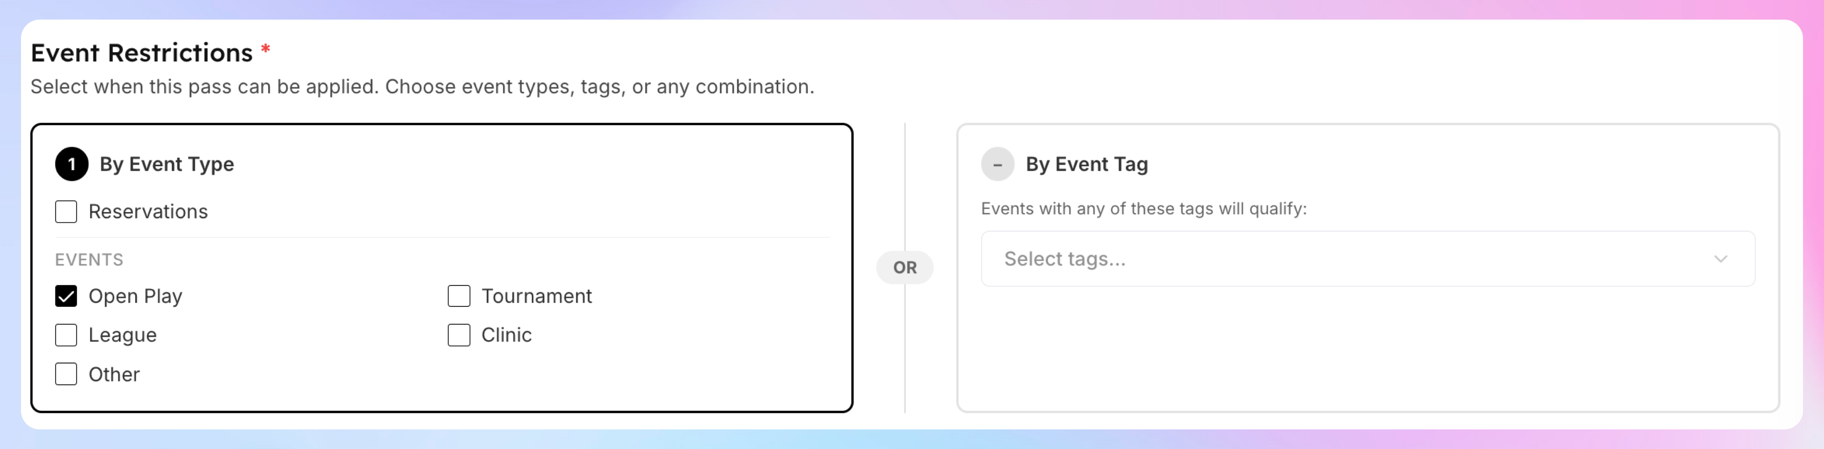Viewport: 1824px width, 449px height.
Task: Enable the Reservations checkbox
Action: point(66,212)
